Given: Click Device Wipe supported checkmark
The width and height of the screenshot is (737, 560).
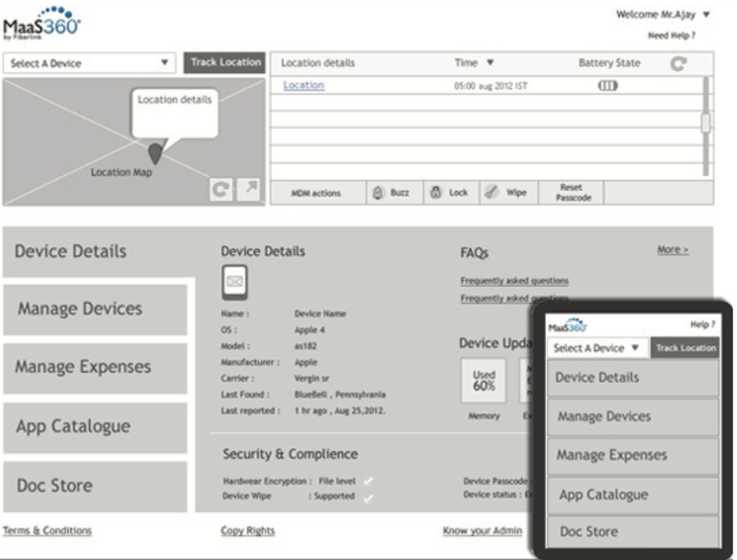Looking at the screenshot, I should (368, 498).
